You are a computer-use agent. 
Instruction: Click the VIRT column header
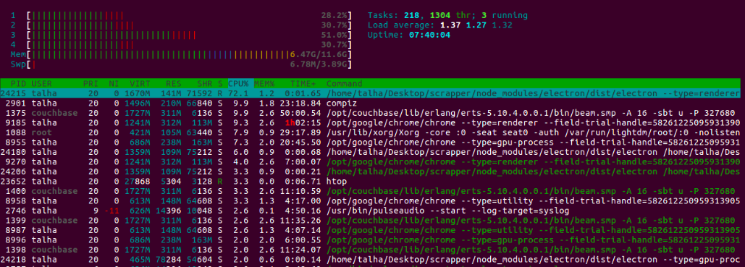tap(140, 84)
